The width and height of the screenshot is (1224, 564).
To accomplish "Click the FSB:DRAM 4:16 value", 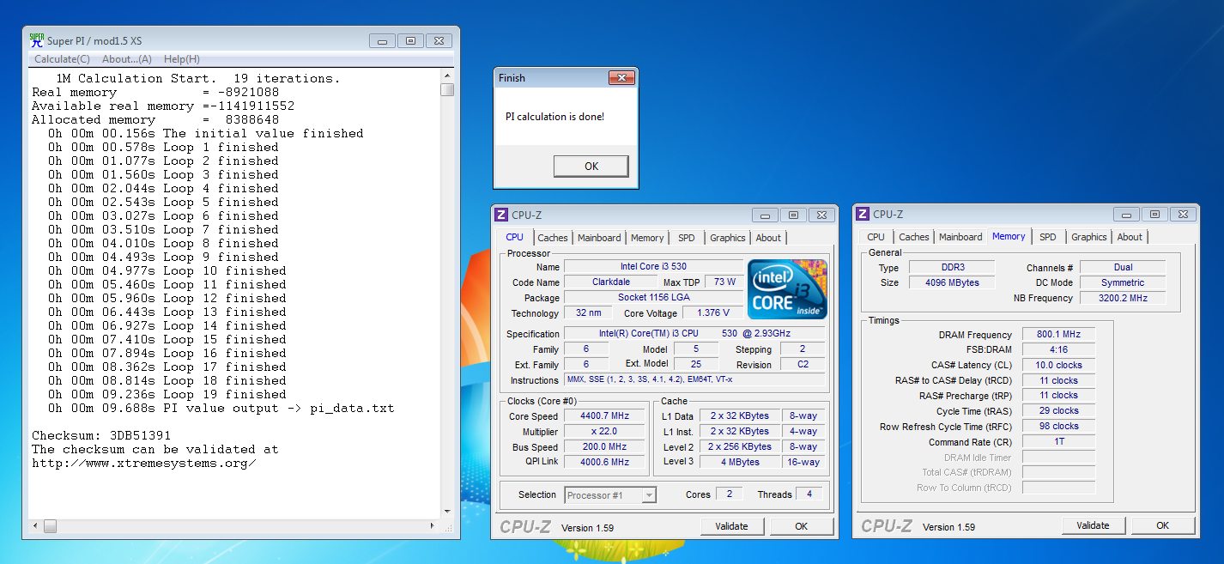I will coord(1058,350).
